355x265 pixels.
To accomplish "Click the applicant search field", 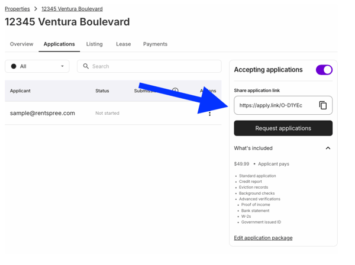I will click(x=149, y=66).
